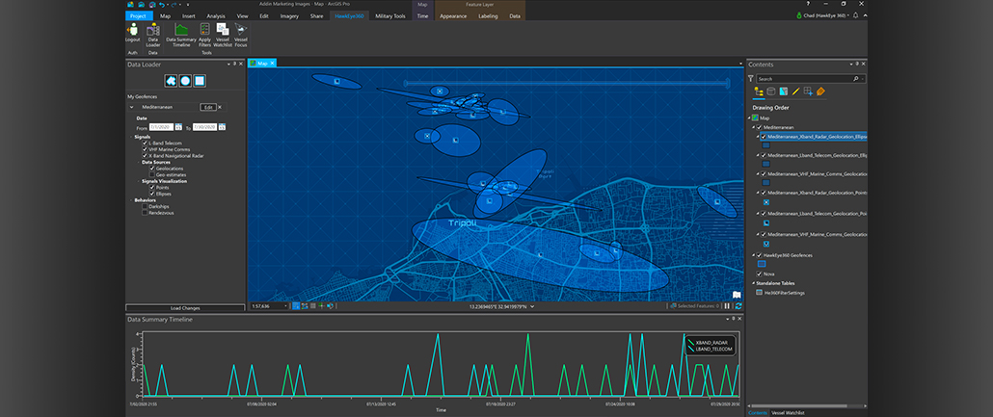The width and height of the screenshot is (993, 417).
Task: Click Edit beside the Mediterranean geofence
Action: point(206,107)
